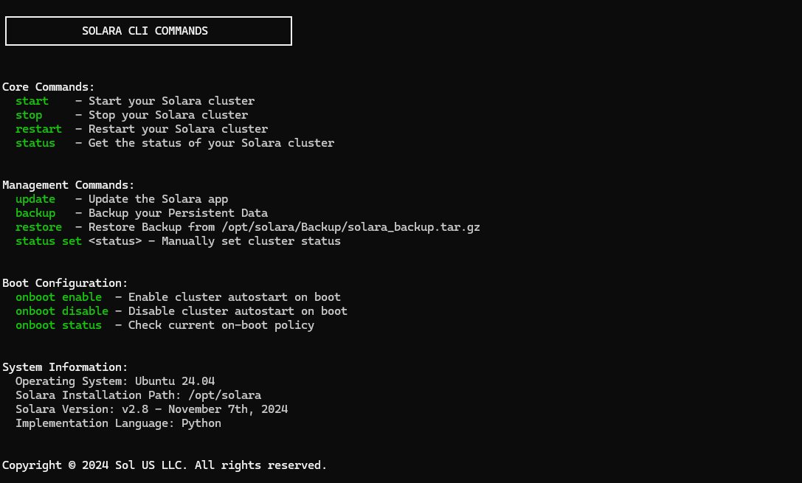Select the green 'update' command

35,199
